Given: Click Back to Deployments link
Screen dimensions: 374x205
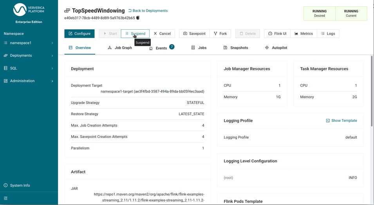Looking at the screenshot, I should (148, 11).
